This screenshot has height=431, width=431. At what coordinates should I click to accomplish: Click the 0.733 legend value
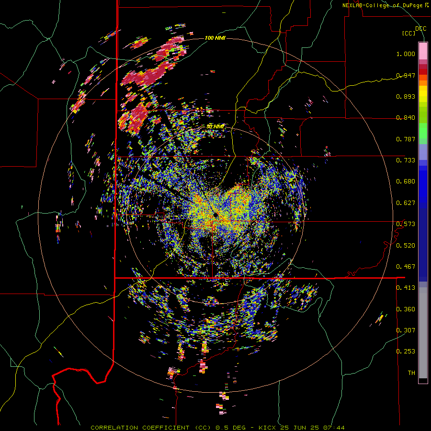(x=406, y=160)
